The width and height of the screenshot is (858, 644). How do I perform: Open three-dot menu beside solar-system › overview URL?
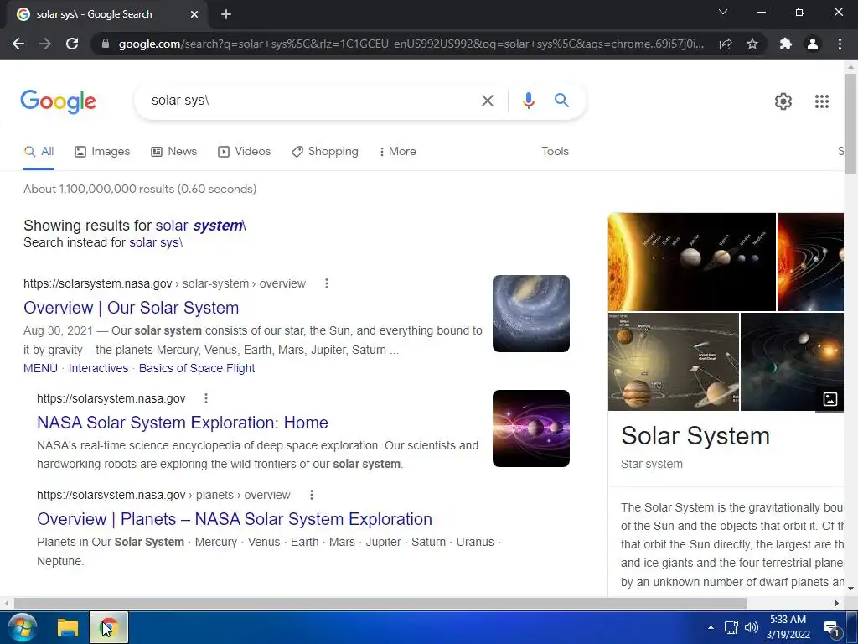327,283
